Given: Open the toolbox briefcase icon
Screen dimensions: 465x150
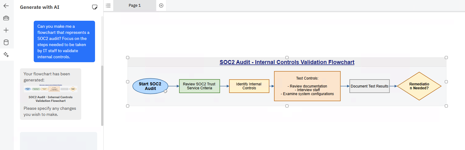Looking at the screenshot, I should 6,18.
